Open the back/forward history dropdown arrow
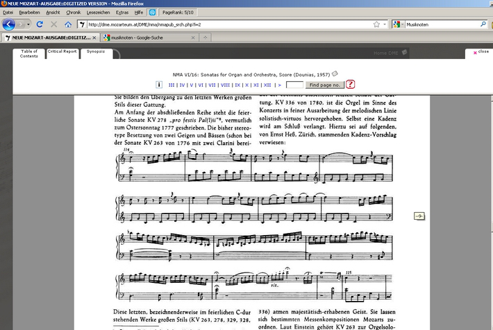The height and width of the screenshot is (330, 493). coord(28,24)
